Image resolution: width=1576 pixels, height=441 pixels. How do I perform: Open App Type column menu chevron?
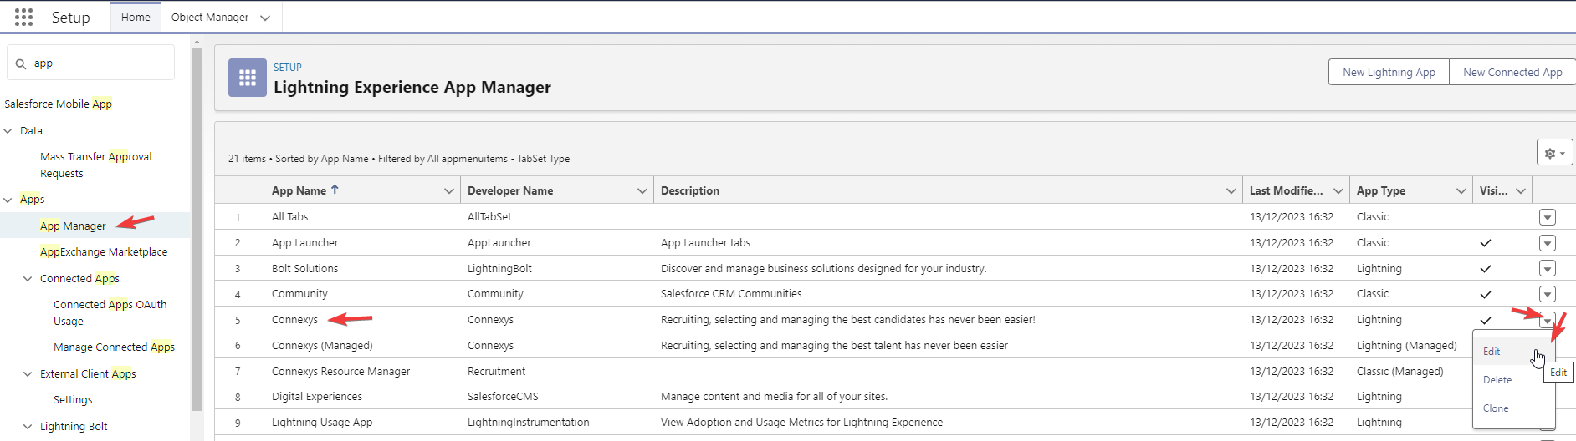point(1461,191)
